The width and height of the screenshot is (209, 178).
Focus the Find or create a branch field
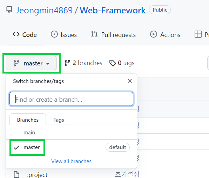(x=71, y=99)
